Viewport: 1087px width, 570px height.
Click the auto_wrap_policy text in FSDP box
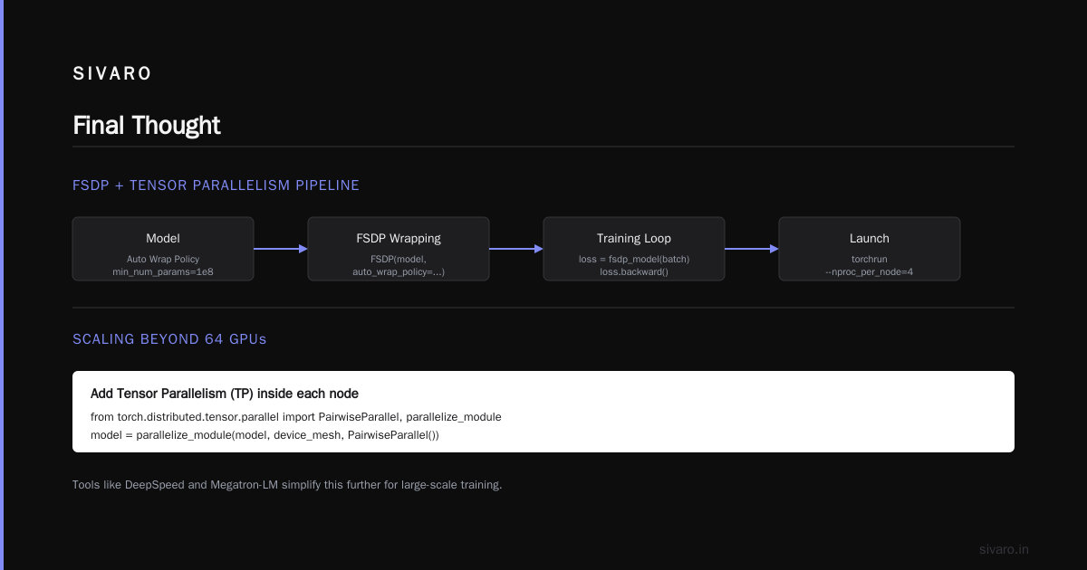(x=399, y=271)
